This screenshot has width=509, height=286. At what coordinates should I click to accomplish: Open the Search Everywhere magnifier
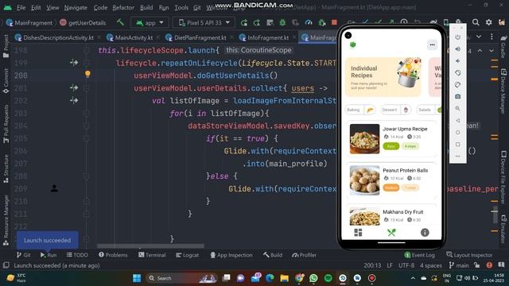476,22
